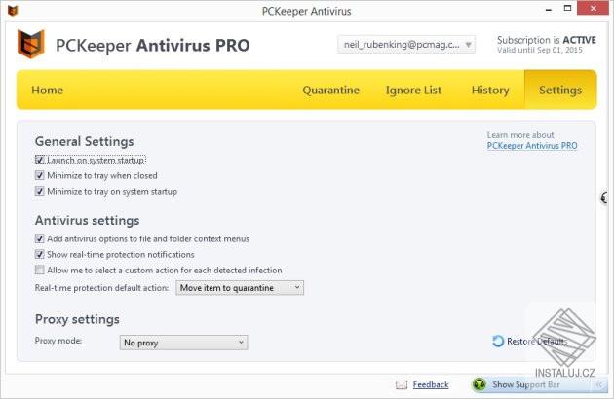Select the Settings tab
This screenshot has width=614, height=399.
[560, 90]
